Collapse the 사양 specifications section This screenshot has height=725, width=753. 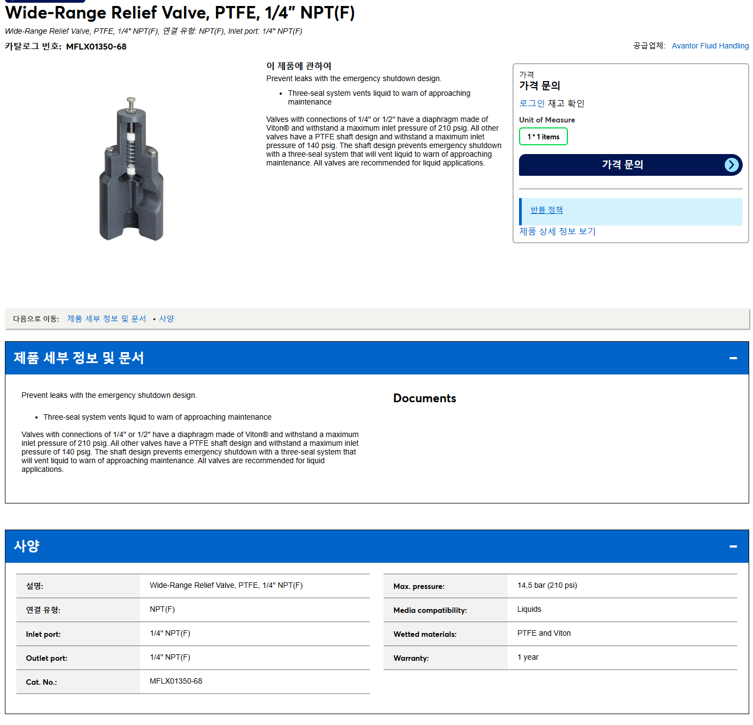[x=733, y=546]
